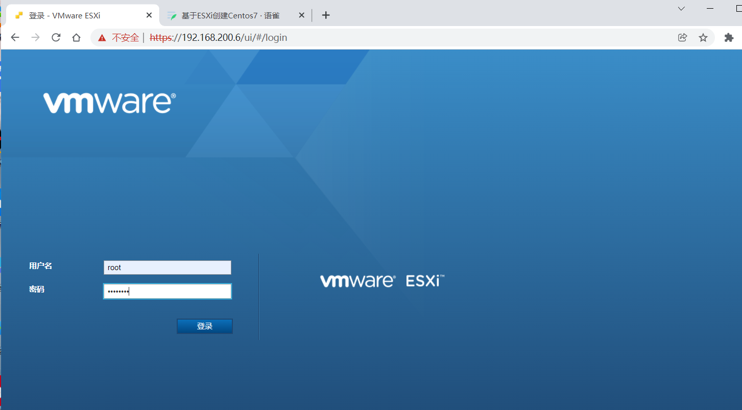Click the large vmware logo
Image resolution: width=742 pixels, height=410 pixels.
pyautogui.click(x=110, y=103)
